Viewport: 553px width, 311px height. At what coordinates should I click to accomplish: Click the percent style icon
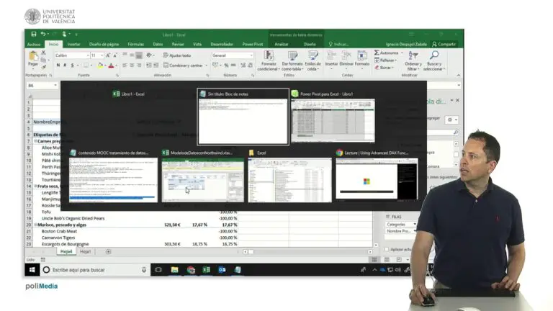tap(226, 66)
